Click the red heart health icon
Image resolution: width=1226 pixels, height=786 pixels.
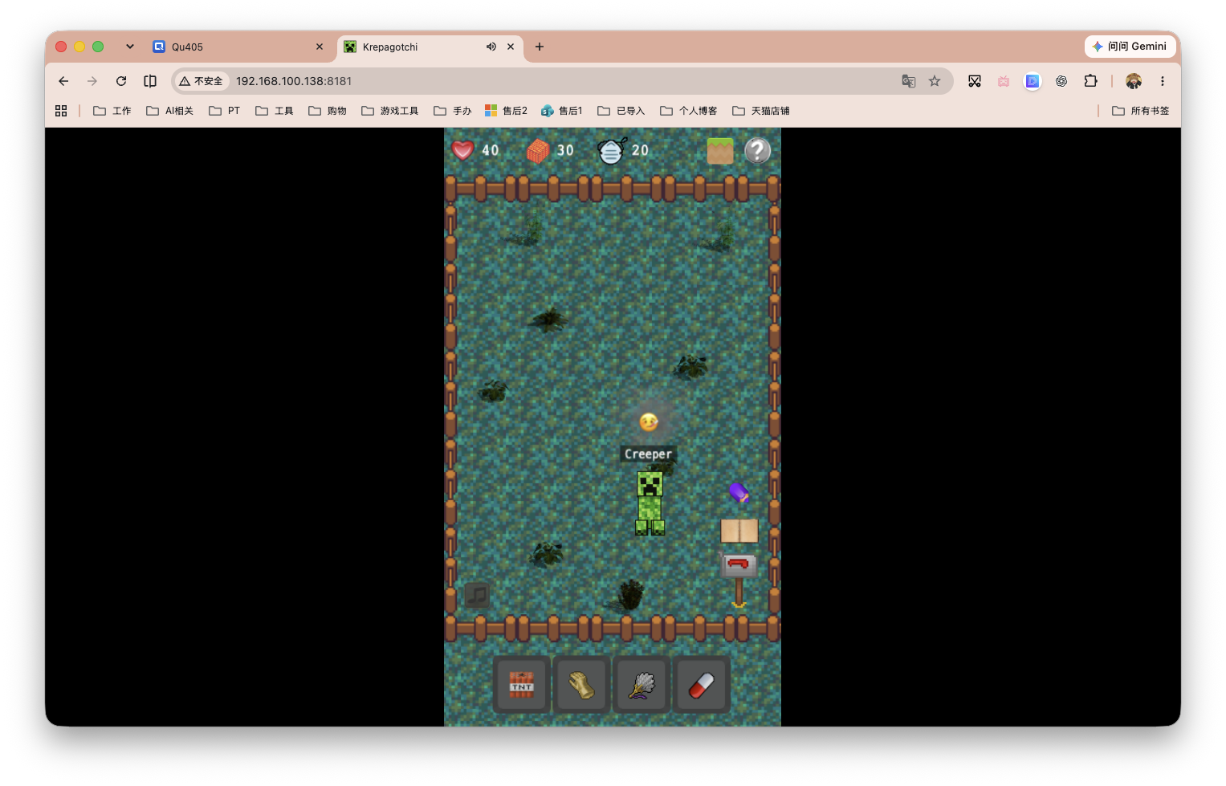point(463,150)
